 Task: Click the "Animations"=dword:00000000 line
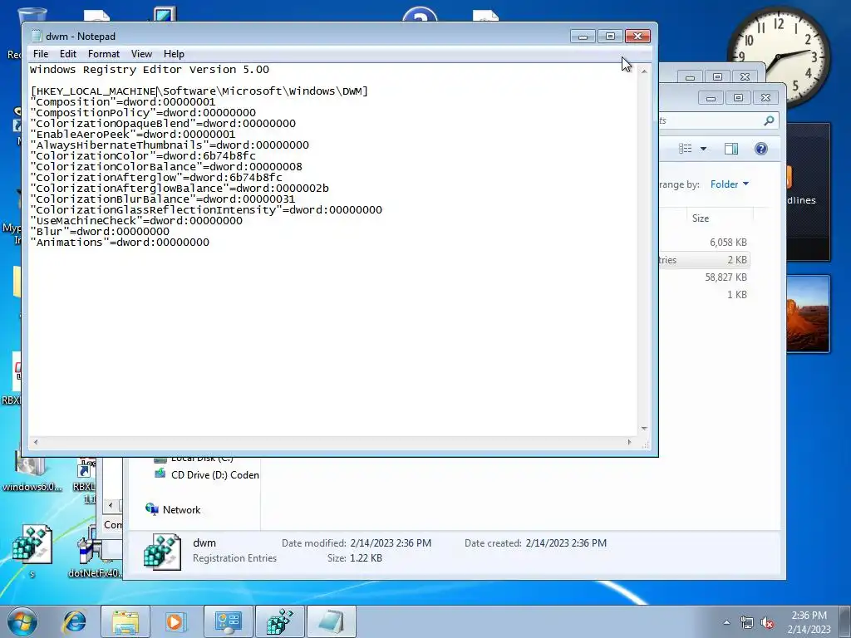[x=120, y=243]
